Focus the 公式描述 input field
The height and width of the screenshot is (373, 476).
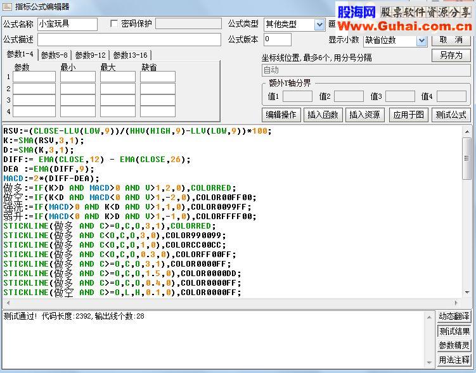(129, 40)
